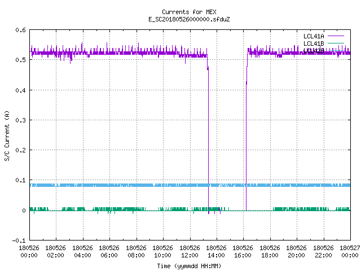This screenshot has height=271, width=361.
Task: Click the 22:00 time tick label
Action: [323, 255]
